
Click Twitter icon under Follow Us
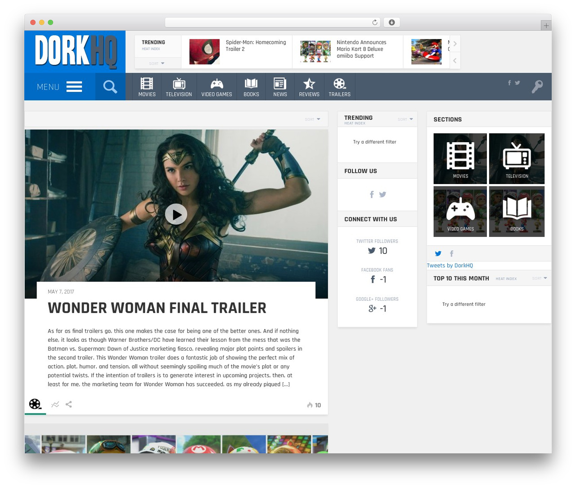[382, 194]
